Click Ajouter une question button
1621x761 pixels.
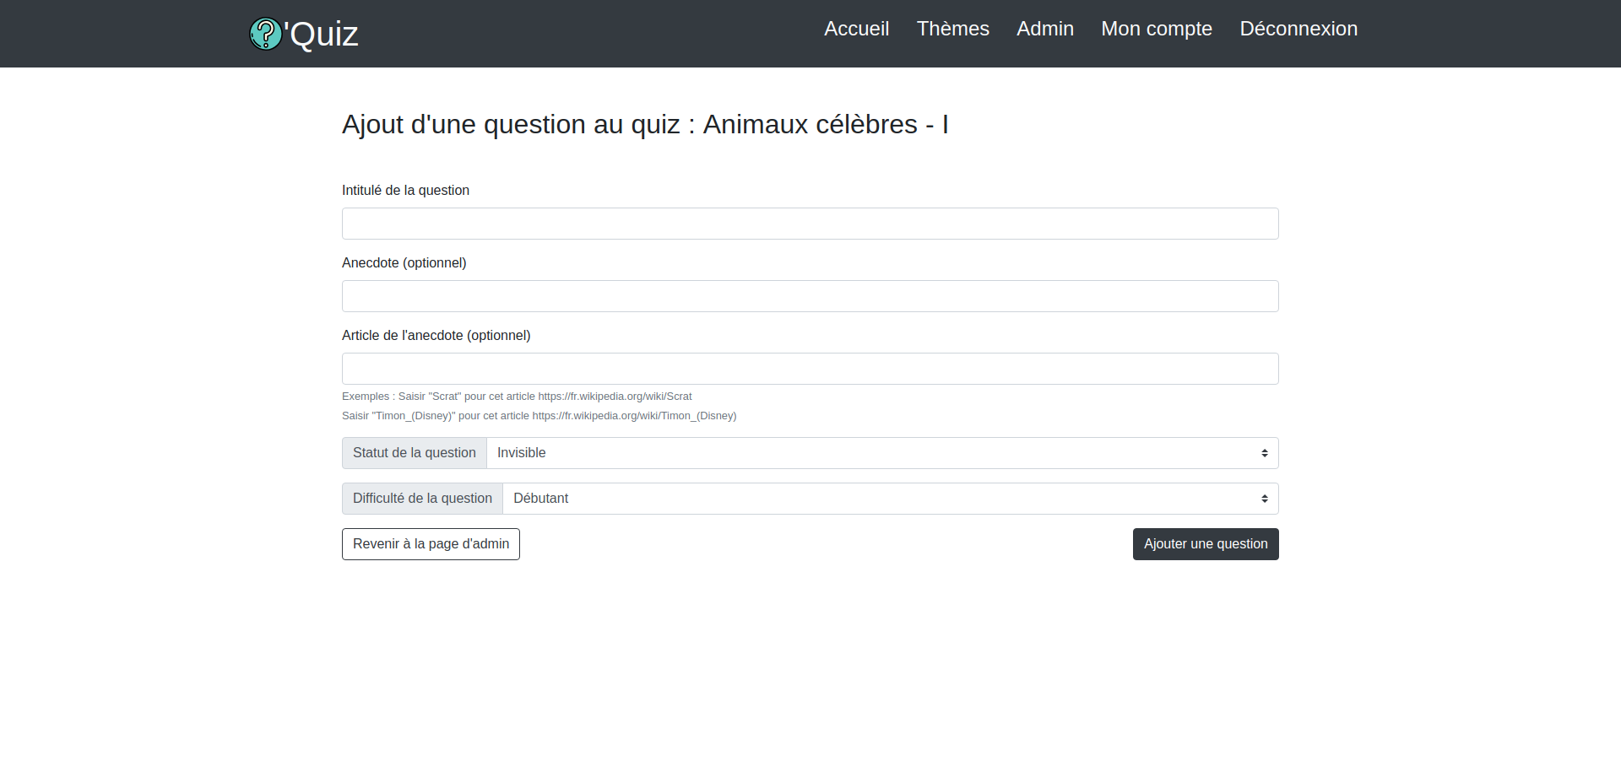(x=1205, y=544)
